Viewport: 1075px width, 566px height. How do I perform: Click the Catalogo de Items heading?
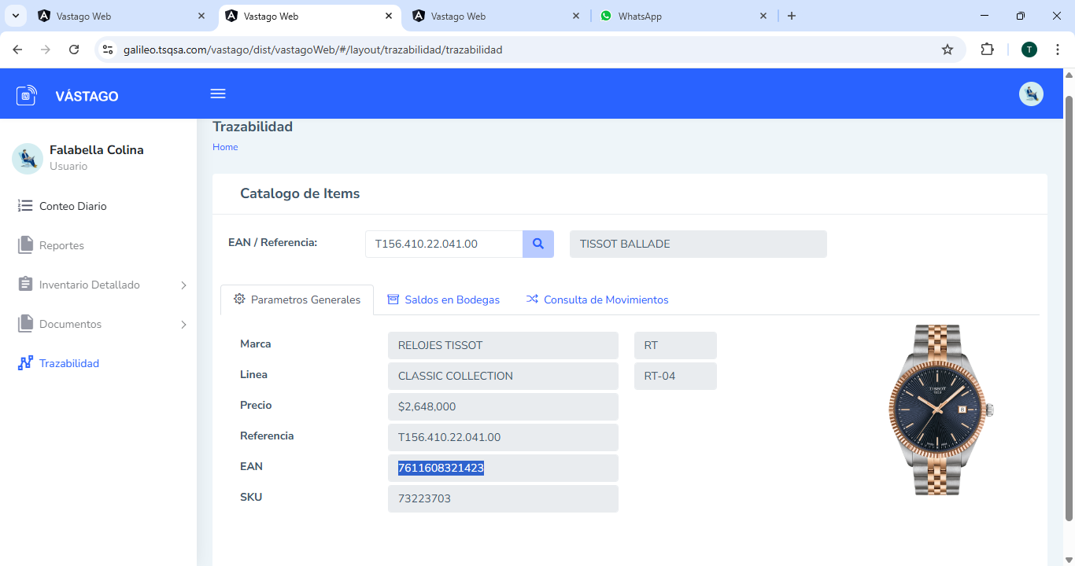[300, 193]
